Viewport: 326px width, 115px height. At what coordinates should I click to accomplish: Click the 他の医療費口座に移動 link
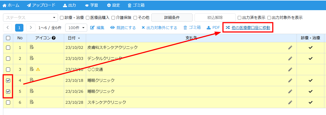tap(250, 28)
